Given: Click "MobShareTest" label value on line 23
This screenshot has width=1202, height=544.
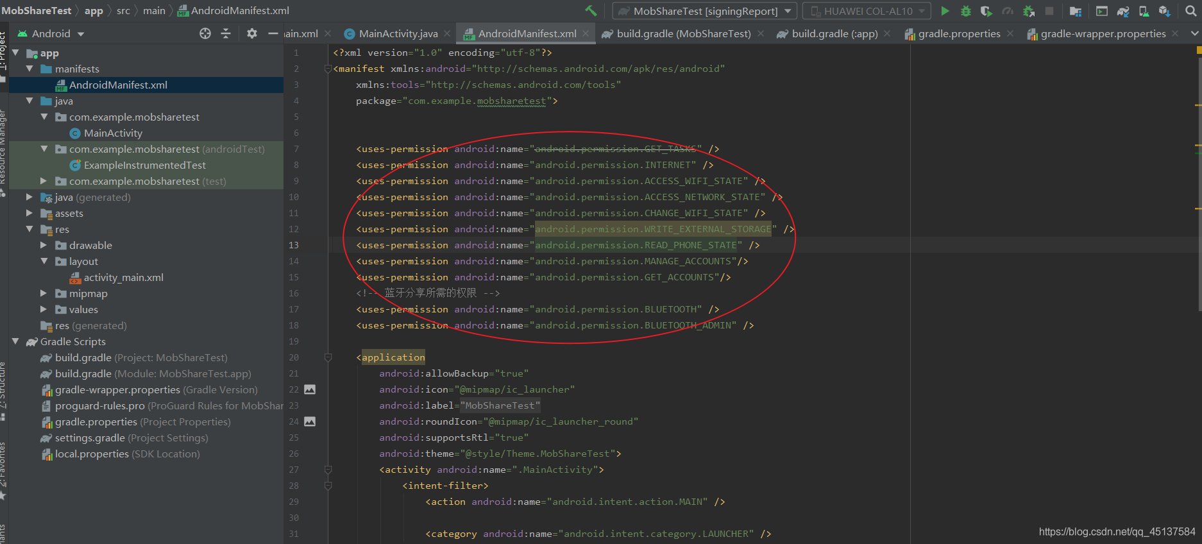Looking at the screenshot, I should [500, 405].
